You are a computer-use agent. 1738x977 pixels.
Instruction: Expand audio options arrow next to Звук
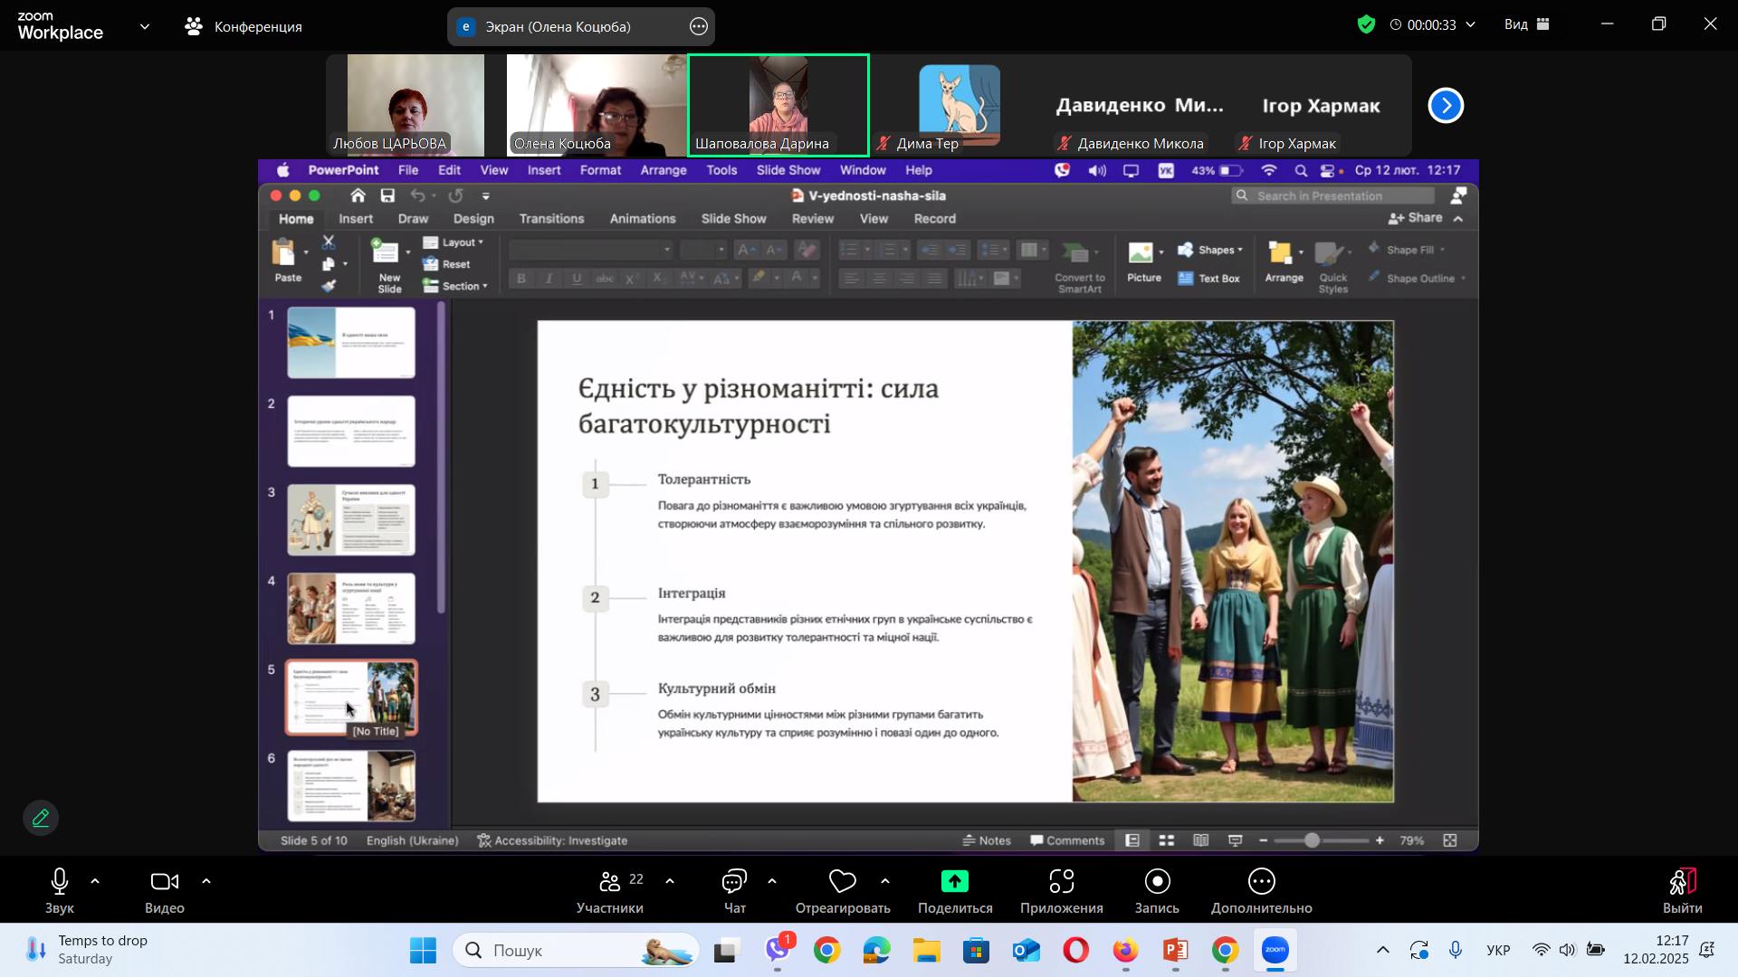(95, 881)
